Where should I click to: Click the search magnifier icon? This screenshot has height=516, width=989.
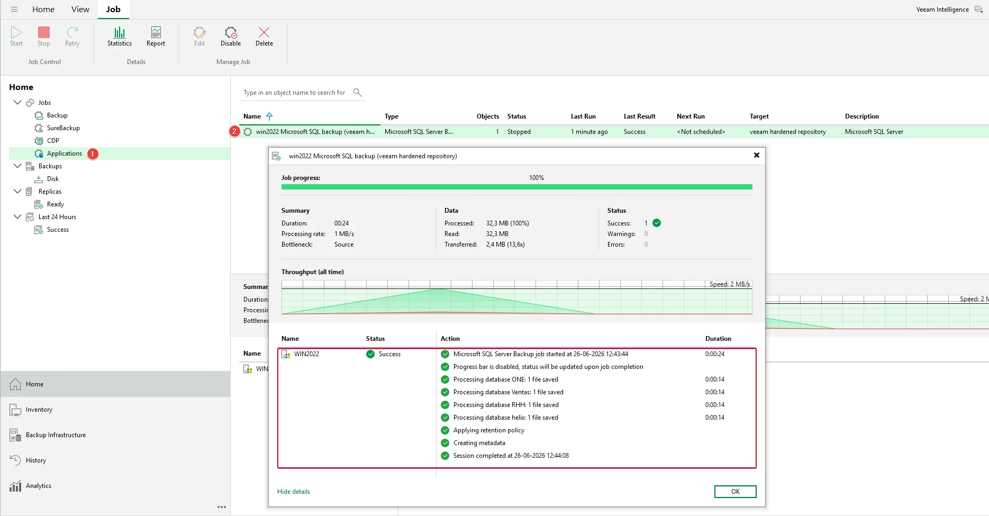tap(358, 93)
